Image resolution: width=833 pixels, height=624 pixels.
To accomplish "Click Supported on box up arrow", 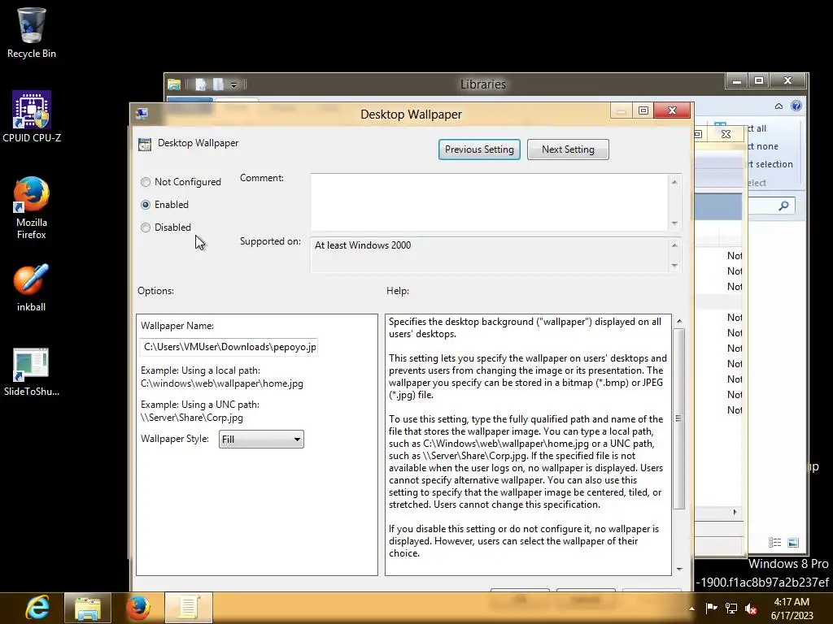I will pos(674,245).
